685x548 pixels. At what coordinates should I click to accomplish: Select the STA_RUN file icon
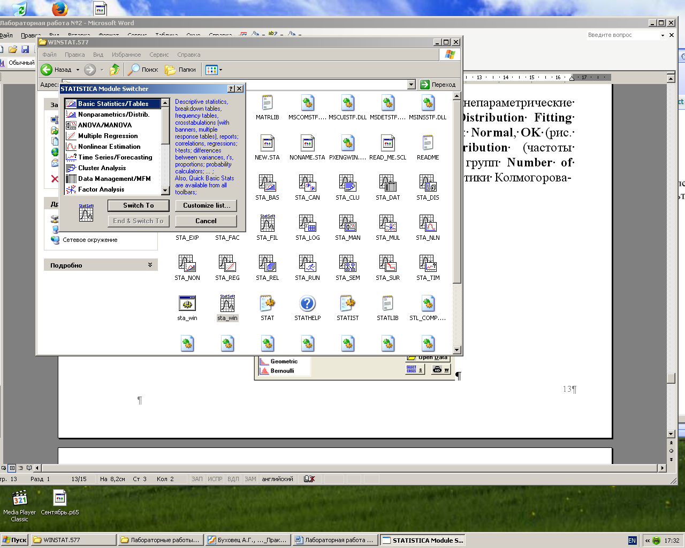307,264
